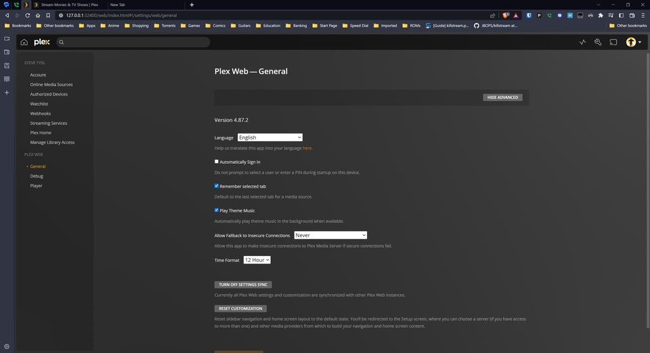Open the Torrents bookmarks folder

tap(165, 26)
